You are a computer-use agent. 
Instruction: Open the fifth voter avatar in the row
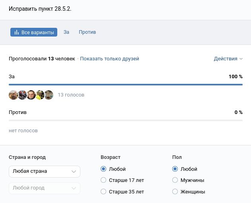[x=49, y=95]
